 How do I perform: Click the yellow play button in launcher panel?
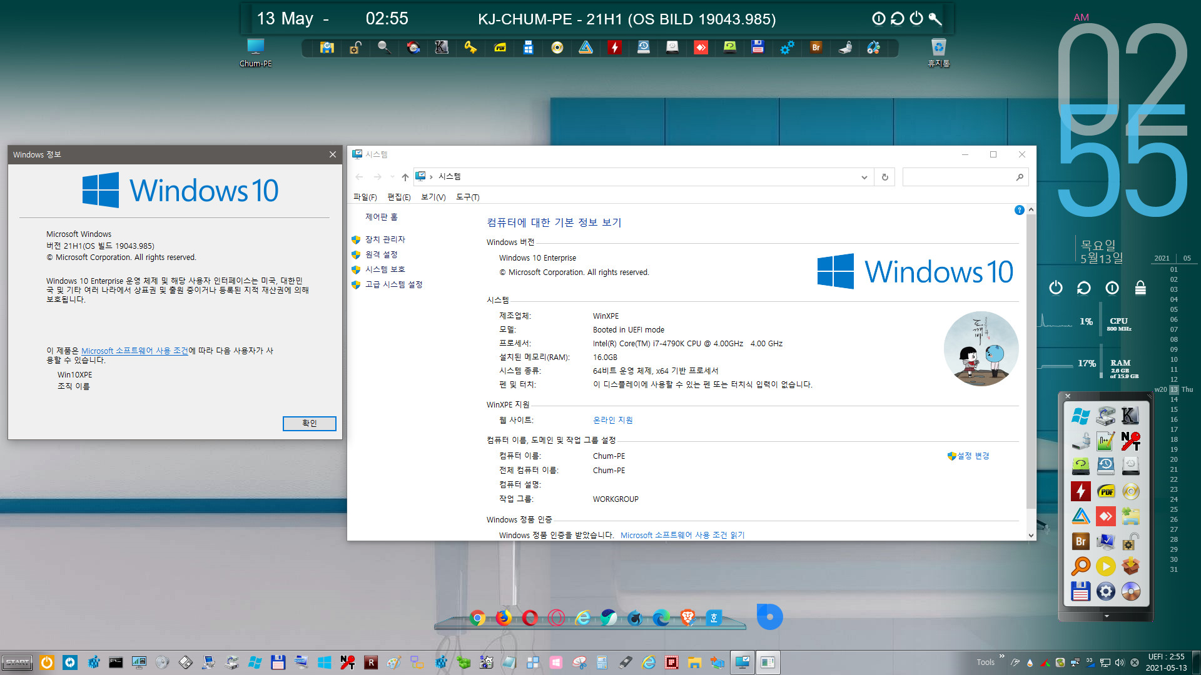(x=1105, y=566)
